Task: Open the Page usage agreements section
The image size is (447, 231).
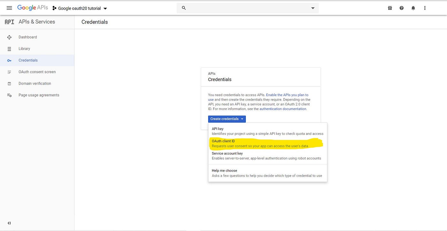Action: point(39,95)
